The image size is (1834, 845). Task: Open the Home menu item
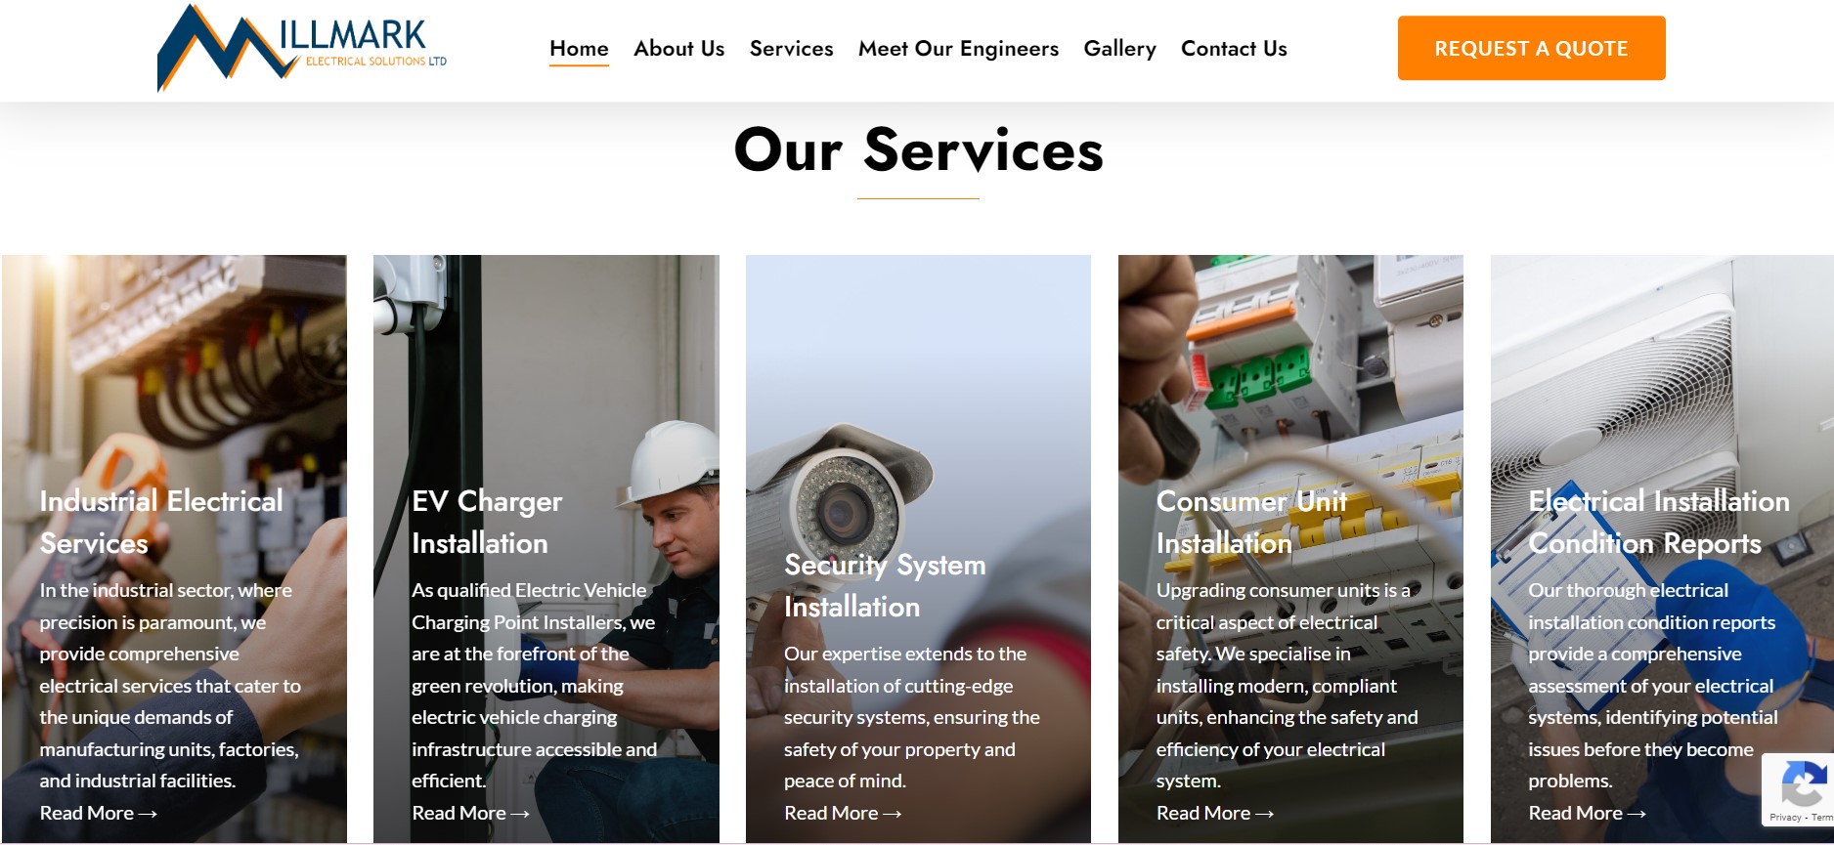[579, 48]
